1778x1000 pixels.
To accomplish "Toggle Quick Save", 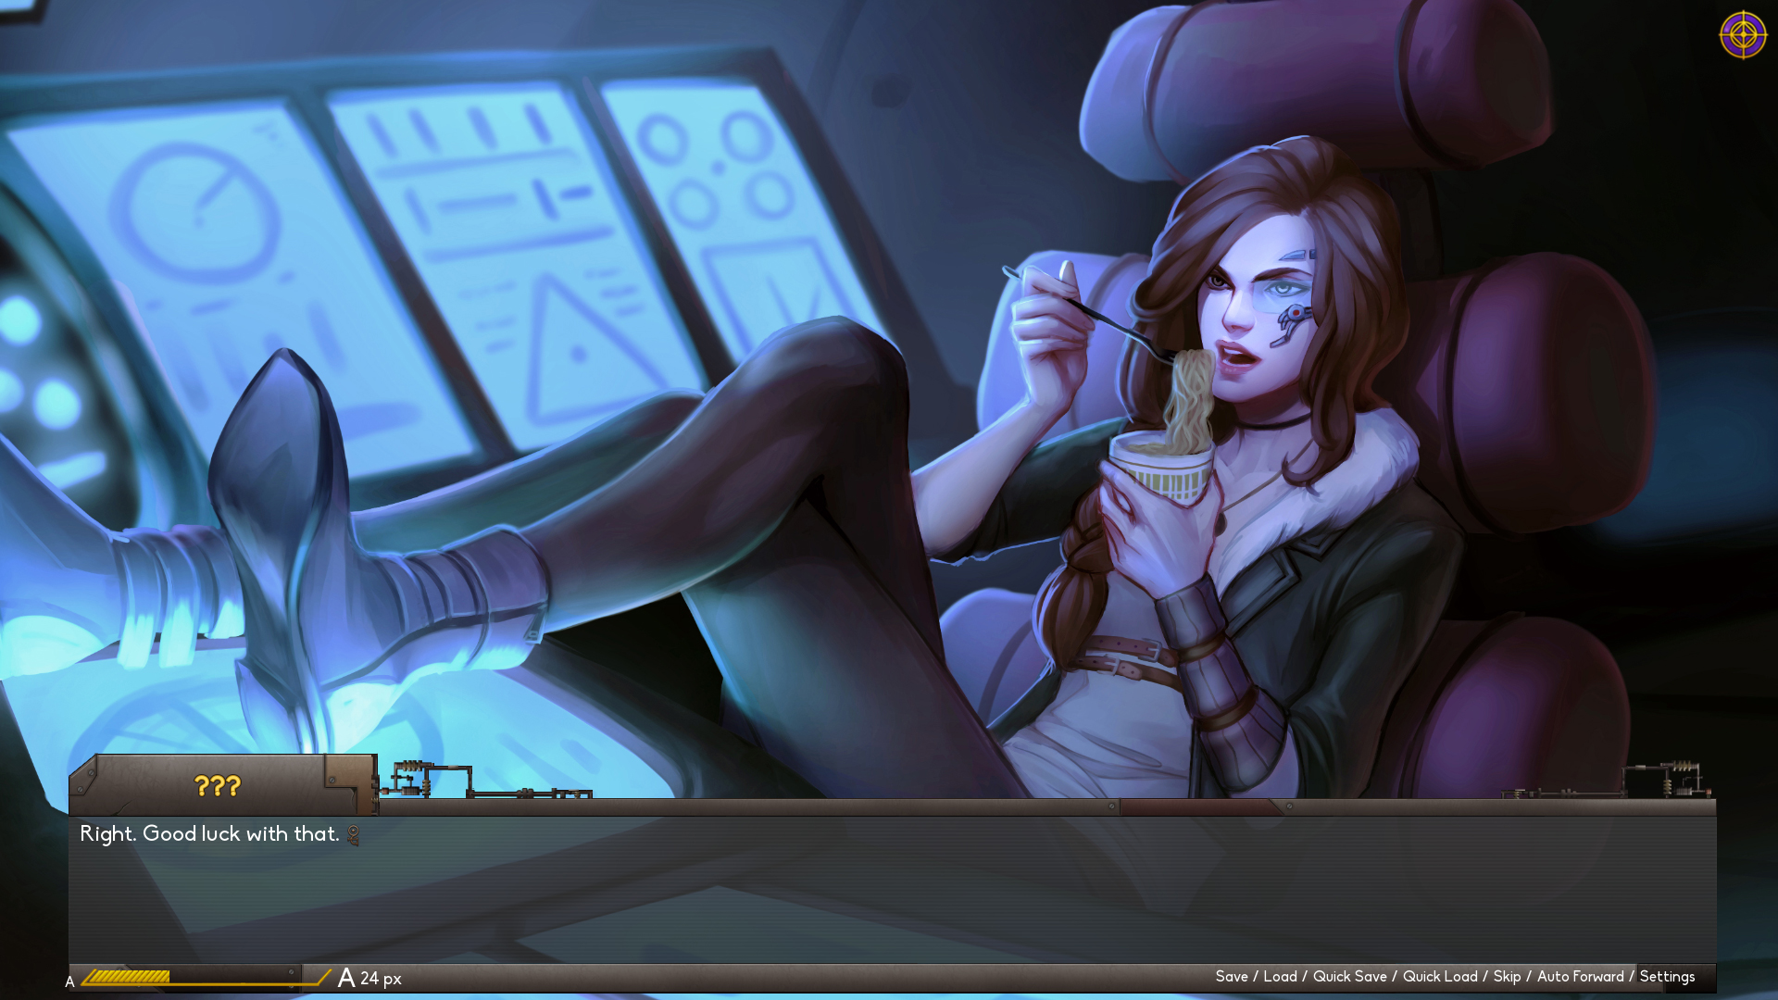I will [x=1350, y=976].
